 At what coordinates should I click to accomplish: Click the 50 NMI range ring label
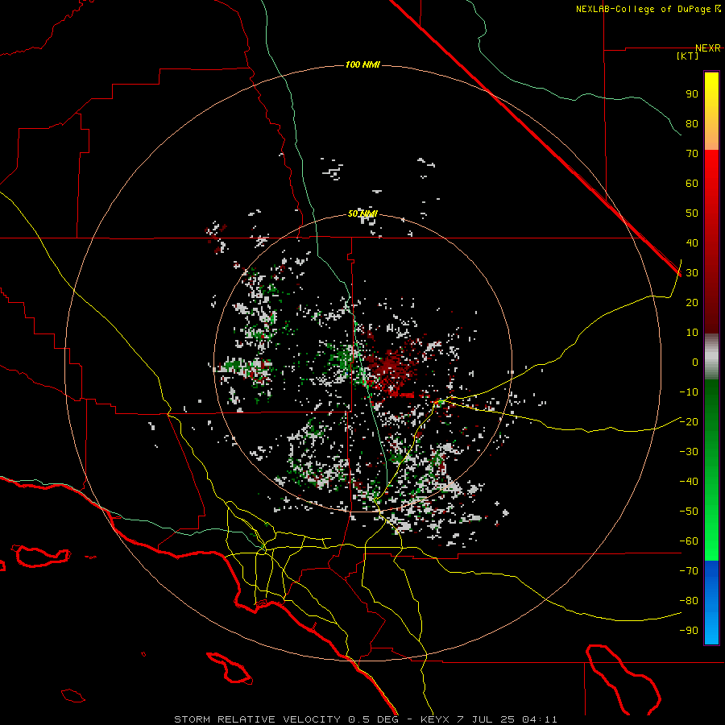[363, 213]
